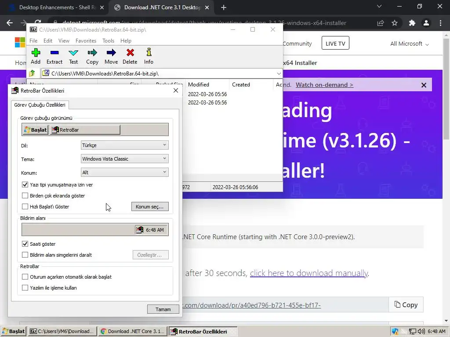Open the File menu in 7-Zip

click(x=33, y=41)
